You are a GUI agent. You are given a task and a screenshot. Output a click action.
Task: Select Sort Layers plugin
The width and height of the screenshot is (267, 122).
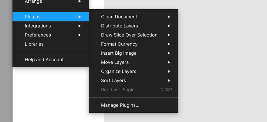pos(133,81)
